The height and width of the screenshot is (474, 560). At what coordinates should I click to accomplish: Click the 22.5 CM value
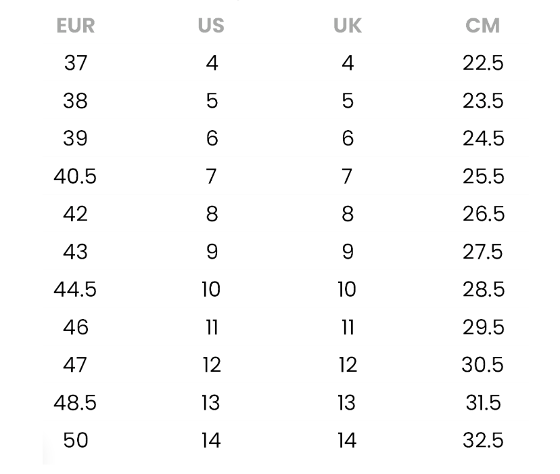(483, 63)
